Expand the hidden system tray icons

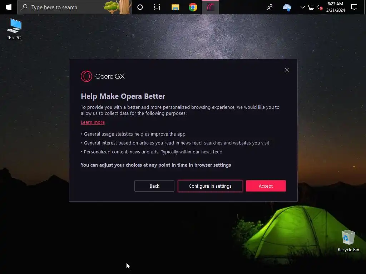302,7
